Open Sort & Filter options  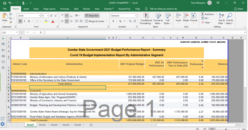222,19
